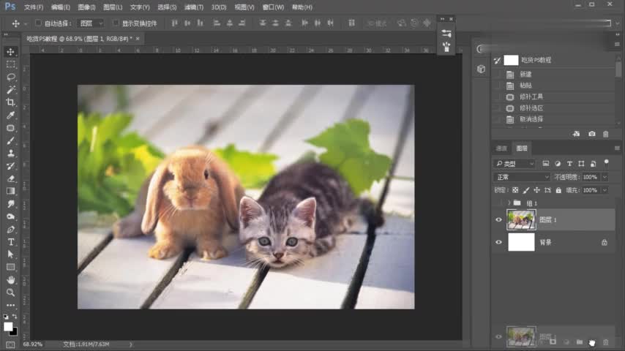This screenshot has height=351, width=625.
Task: Expand the 组 1 layer group
Action: tap(509, 203)
